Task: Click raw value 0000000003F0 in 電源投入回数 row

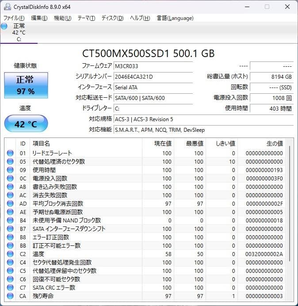Action: tap(264, 178)
